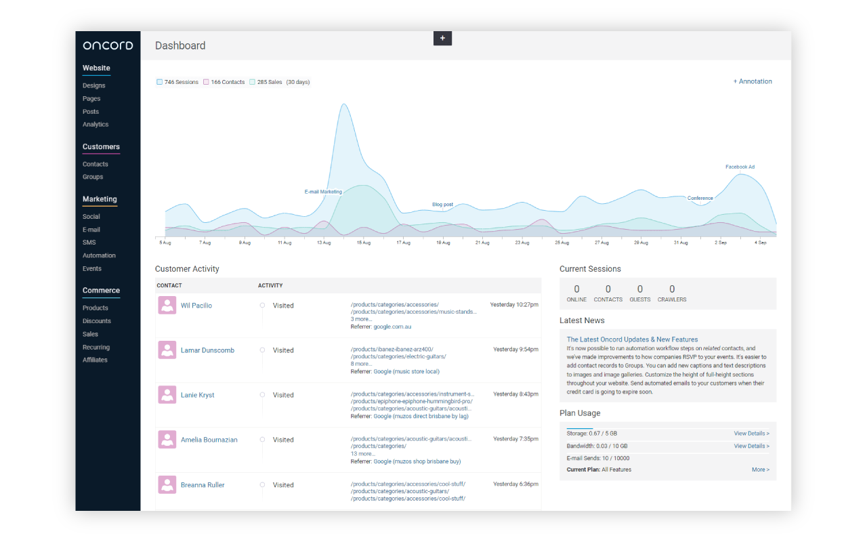Click timeline circle beside Amelia Bournazian's visit

point(262,440)
